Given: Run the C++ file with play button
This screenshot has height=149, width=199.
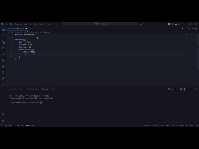Looking at the screenshot, I should [183, 29].
